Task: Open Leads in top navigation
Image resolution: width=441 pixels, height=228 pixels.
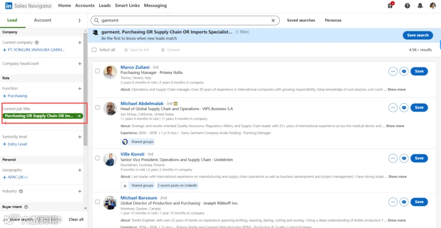Action: pos(105,5)
